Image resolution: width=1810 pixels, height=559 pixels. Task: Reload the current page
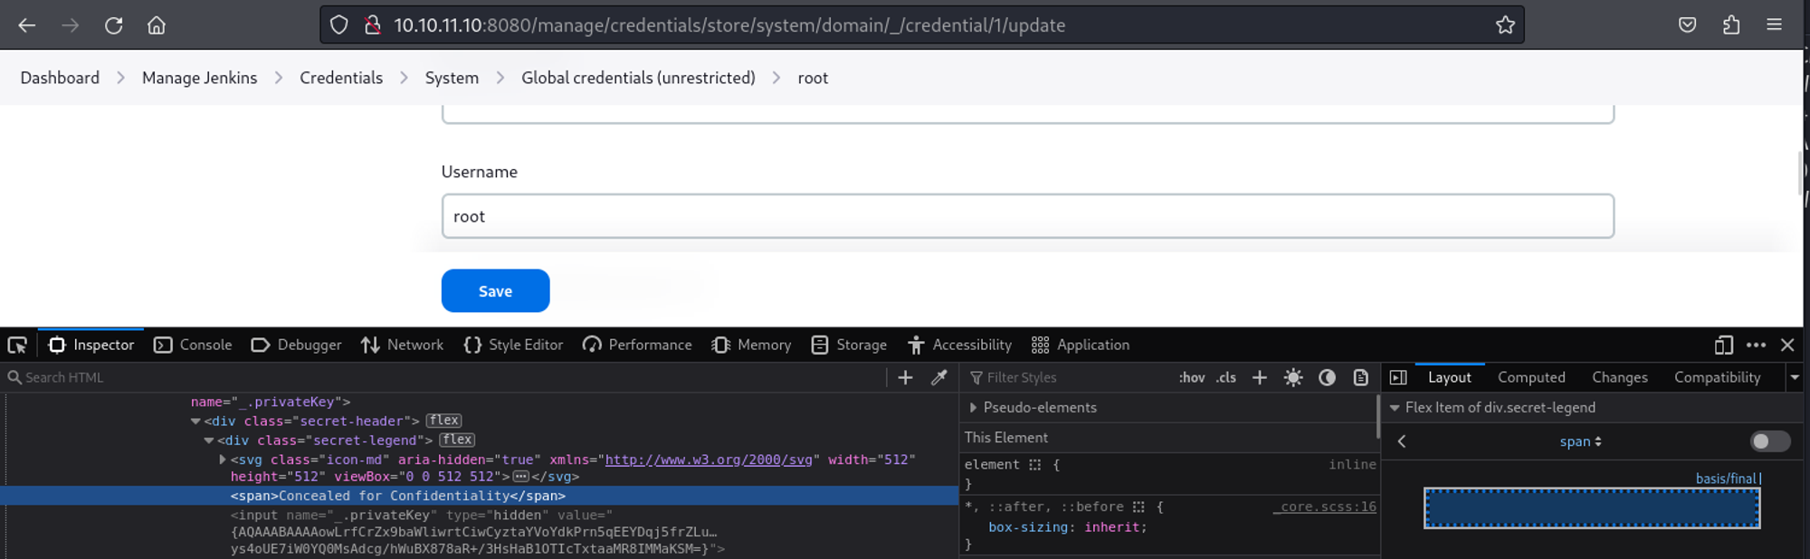click(113, 25)
